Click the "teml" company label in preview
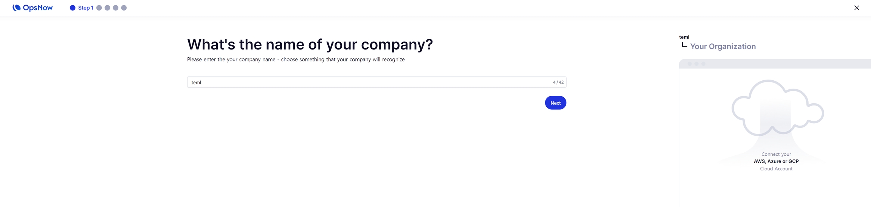 click(x=684, y=37)
